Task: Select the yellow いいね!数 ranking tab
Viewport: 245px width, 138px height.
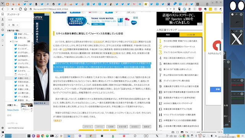Action: click(x=191, y=35)
